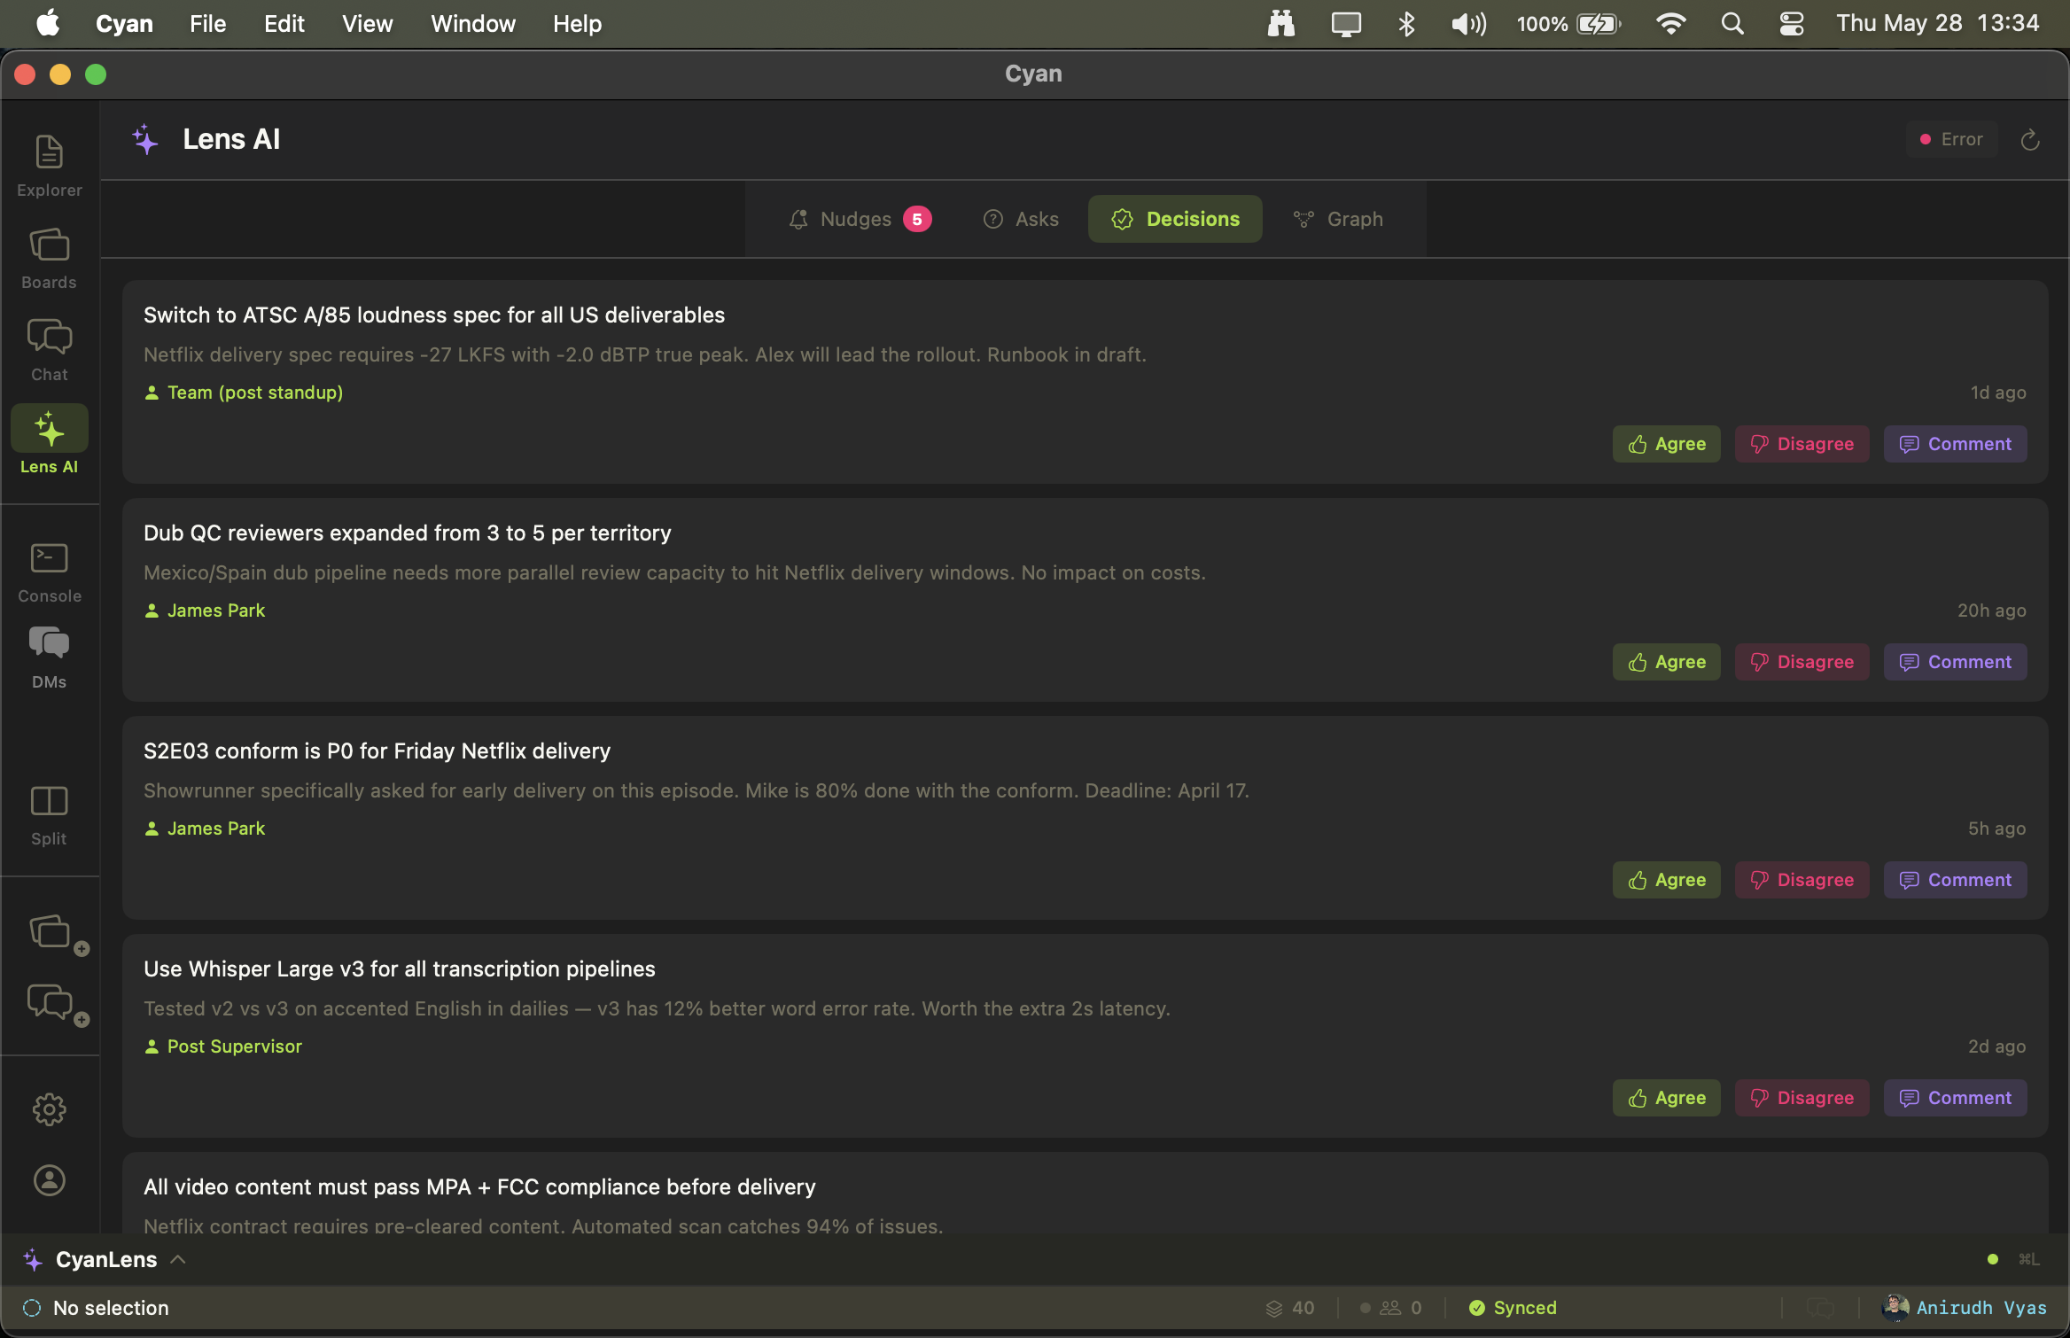This screenshot has width=2070, height=1338.
Task: Expand the CyanLens panel chevron
Action: coord(178,1259)
